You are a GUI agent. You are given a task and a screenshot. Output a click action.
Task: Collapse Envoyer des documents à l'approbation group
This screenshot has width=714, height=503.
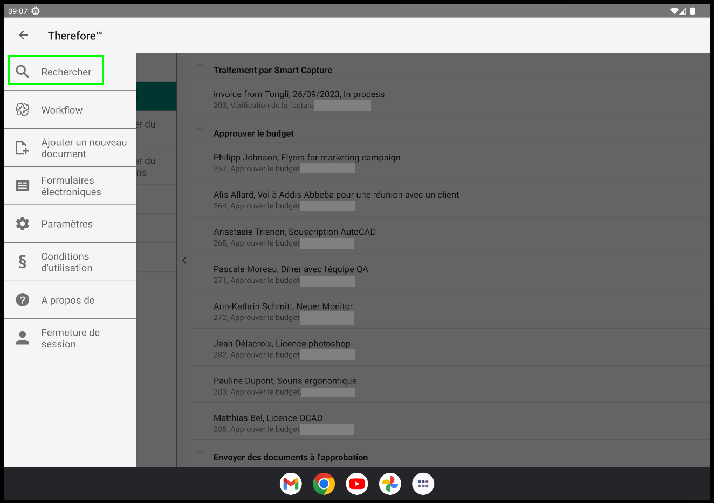point(200,453)
